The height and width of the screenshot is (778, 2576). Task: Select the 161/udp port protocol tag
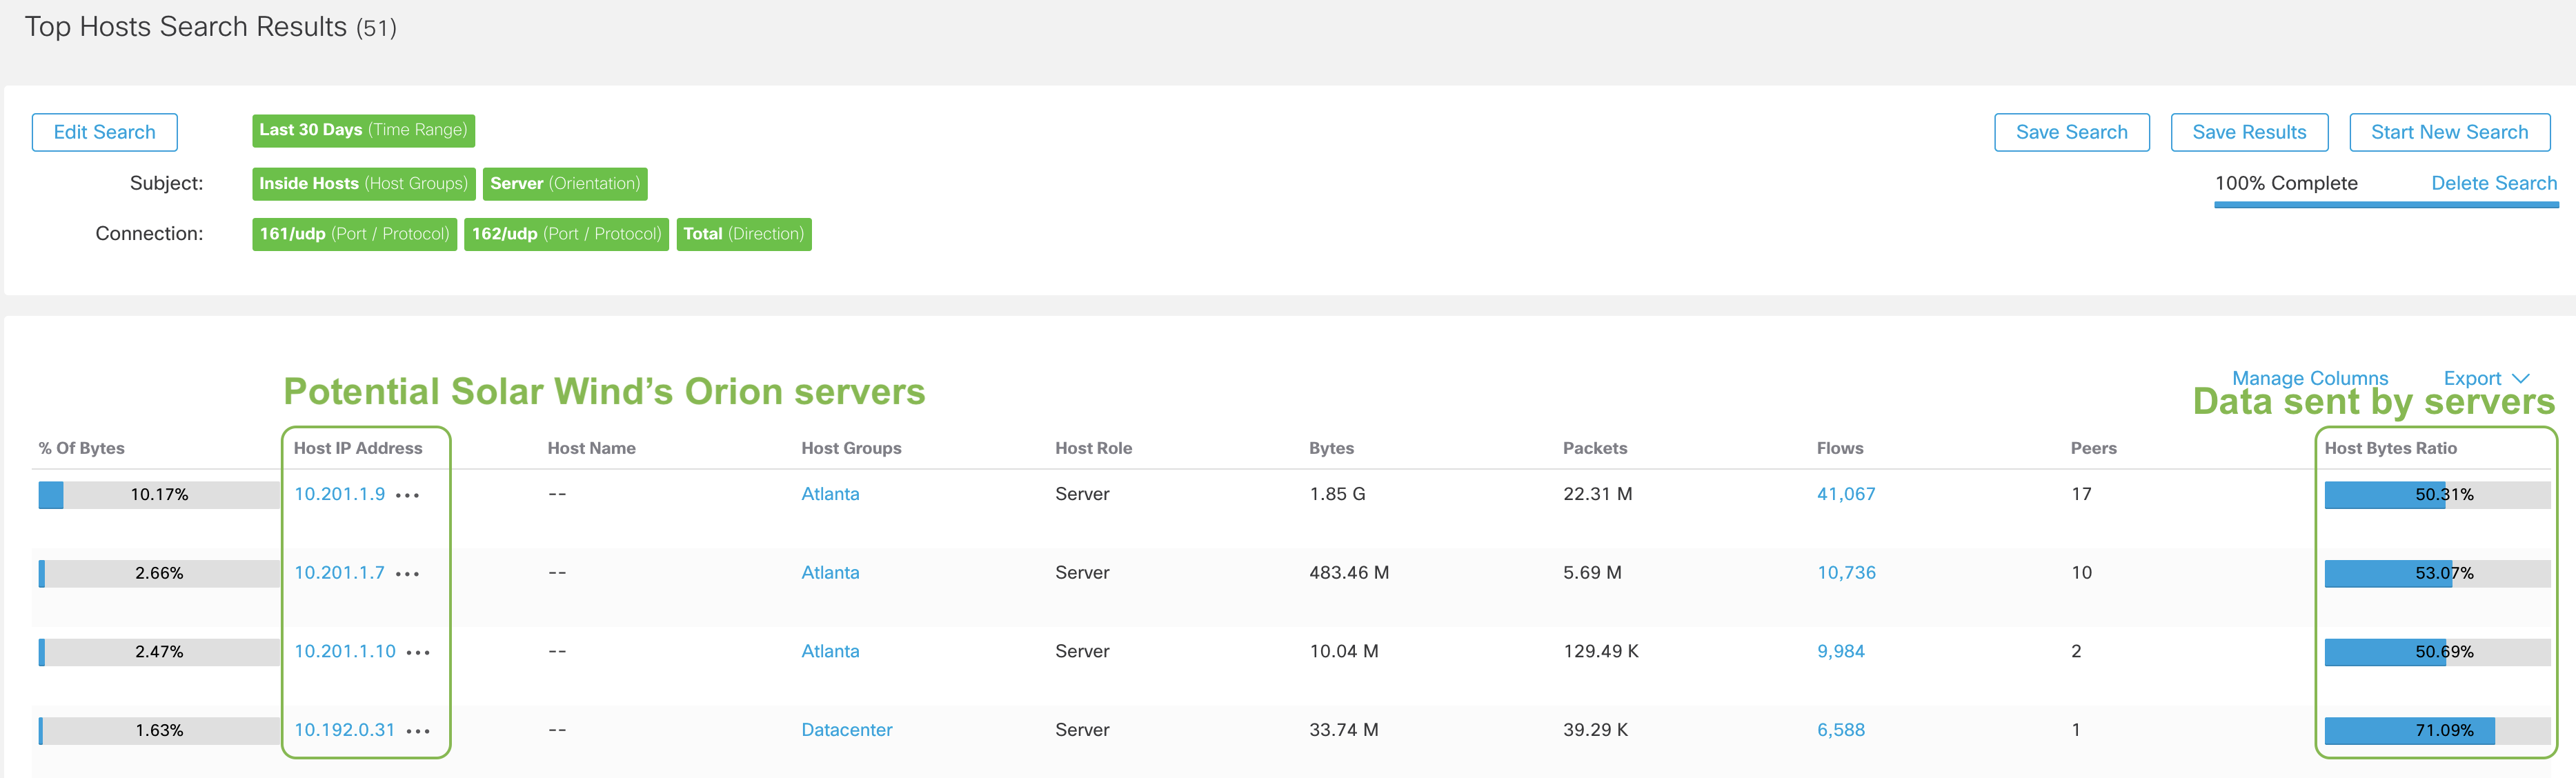354,233
